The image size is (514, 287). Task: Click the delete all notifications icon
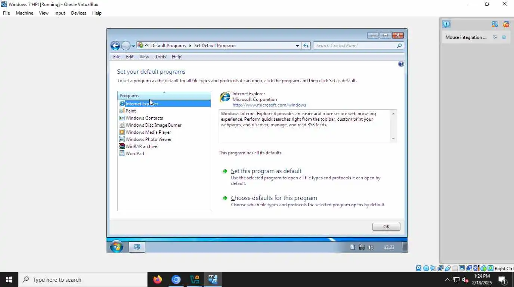pyautogui.click(x=506, y=24)
